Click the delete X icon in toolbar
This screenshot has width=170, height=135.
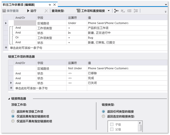46,11
